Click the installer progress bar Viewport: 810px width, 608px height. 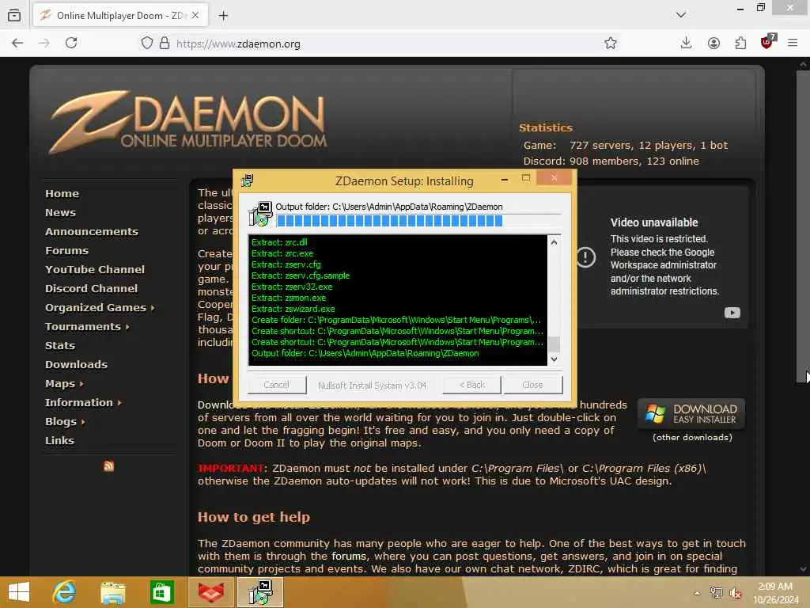(x=418, y=222)
